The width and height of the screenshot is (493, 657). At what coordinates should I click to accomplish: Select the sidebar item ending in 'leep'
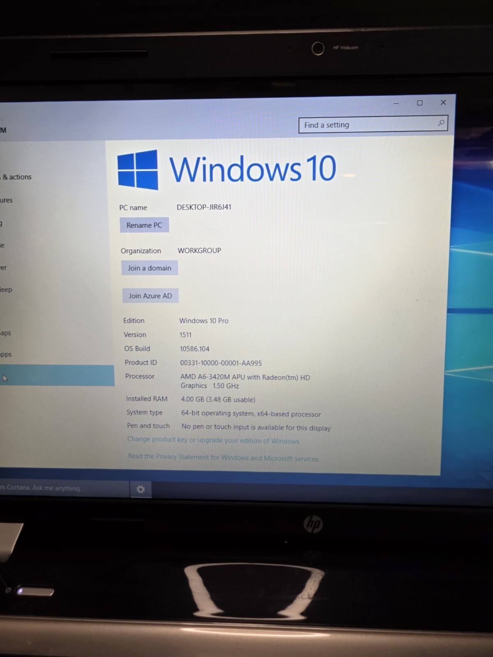6,289
